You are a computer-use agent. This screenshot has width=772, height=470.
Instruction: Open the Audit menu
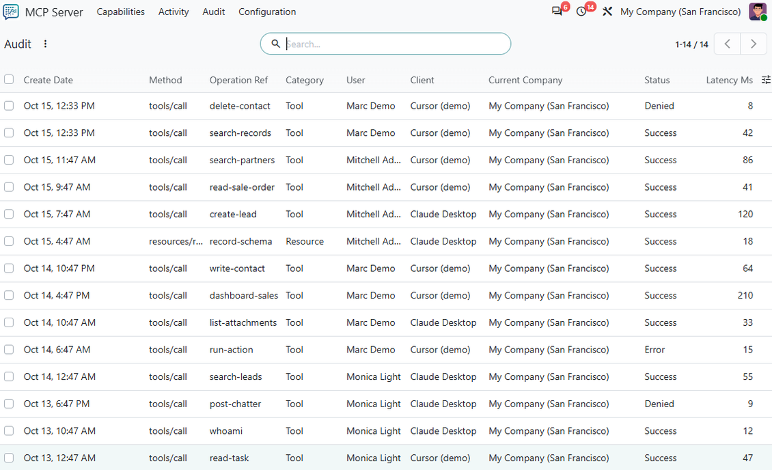(214, 12)
